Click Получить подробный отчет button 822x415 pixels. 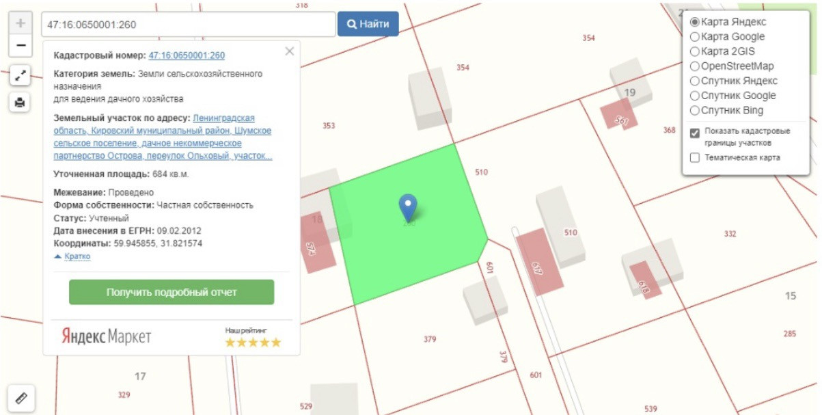pyautogui.click(x=172, y=292)
